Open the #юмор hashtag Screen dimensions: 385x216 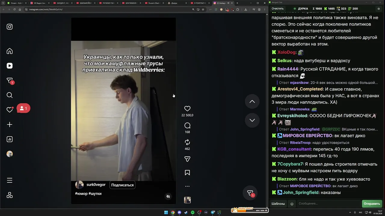(x=81, y=193)
